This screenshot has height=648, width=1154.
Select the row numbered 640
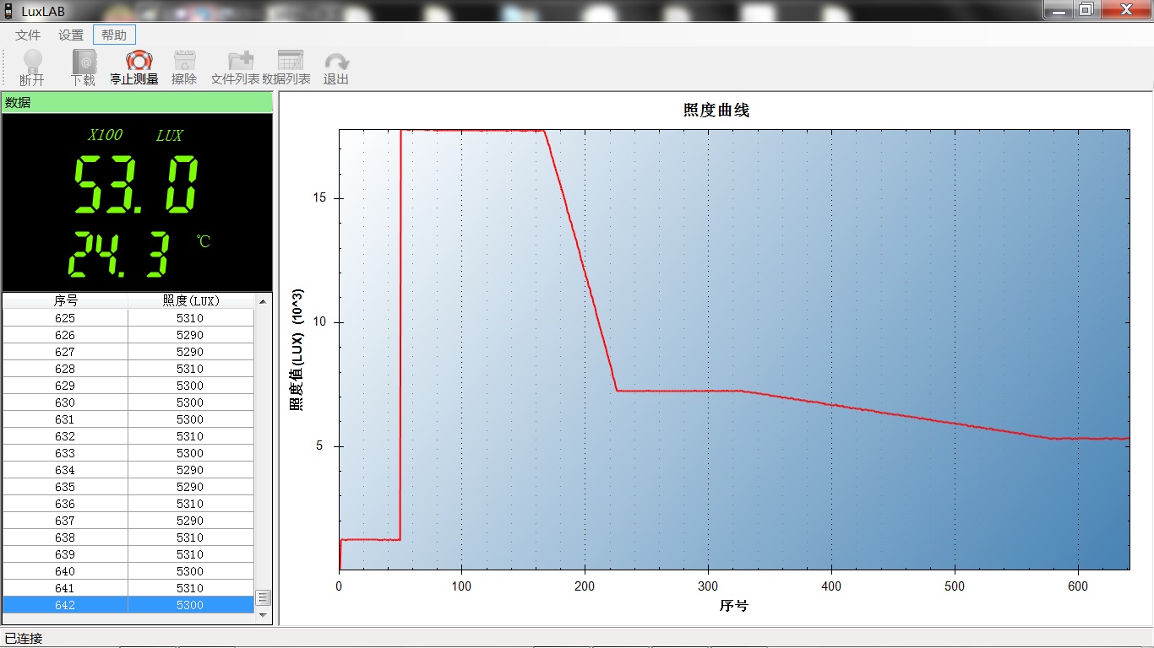pos(128,571)
